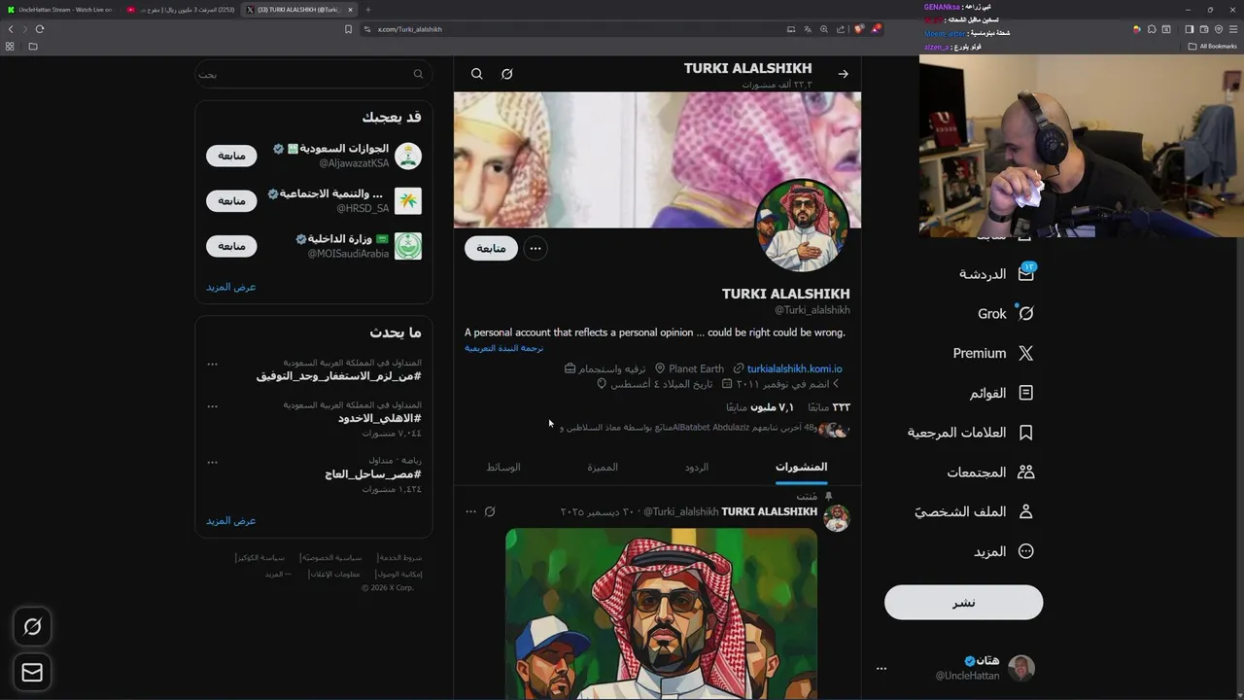Click All Bookmarks in the bookmarks bar
Screen dimensions: 1244x700
1212,46
